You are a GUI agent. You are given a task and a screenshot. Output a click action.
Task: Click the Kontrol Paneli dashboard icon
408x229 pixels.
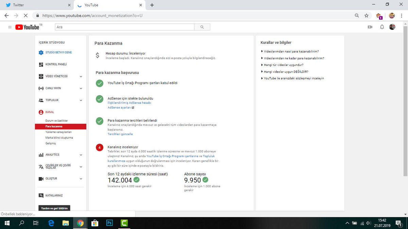[41, 64]
